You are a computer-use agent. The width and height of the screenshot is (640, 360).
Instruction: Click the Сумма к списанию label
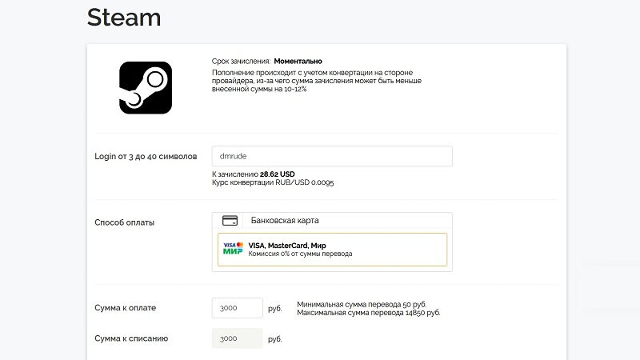coord(131,338)
